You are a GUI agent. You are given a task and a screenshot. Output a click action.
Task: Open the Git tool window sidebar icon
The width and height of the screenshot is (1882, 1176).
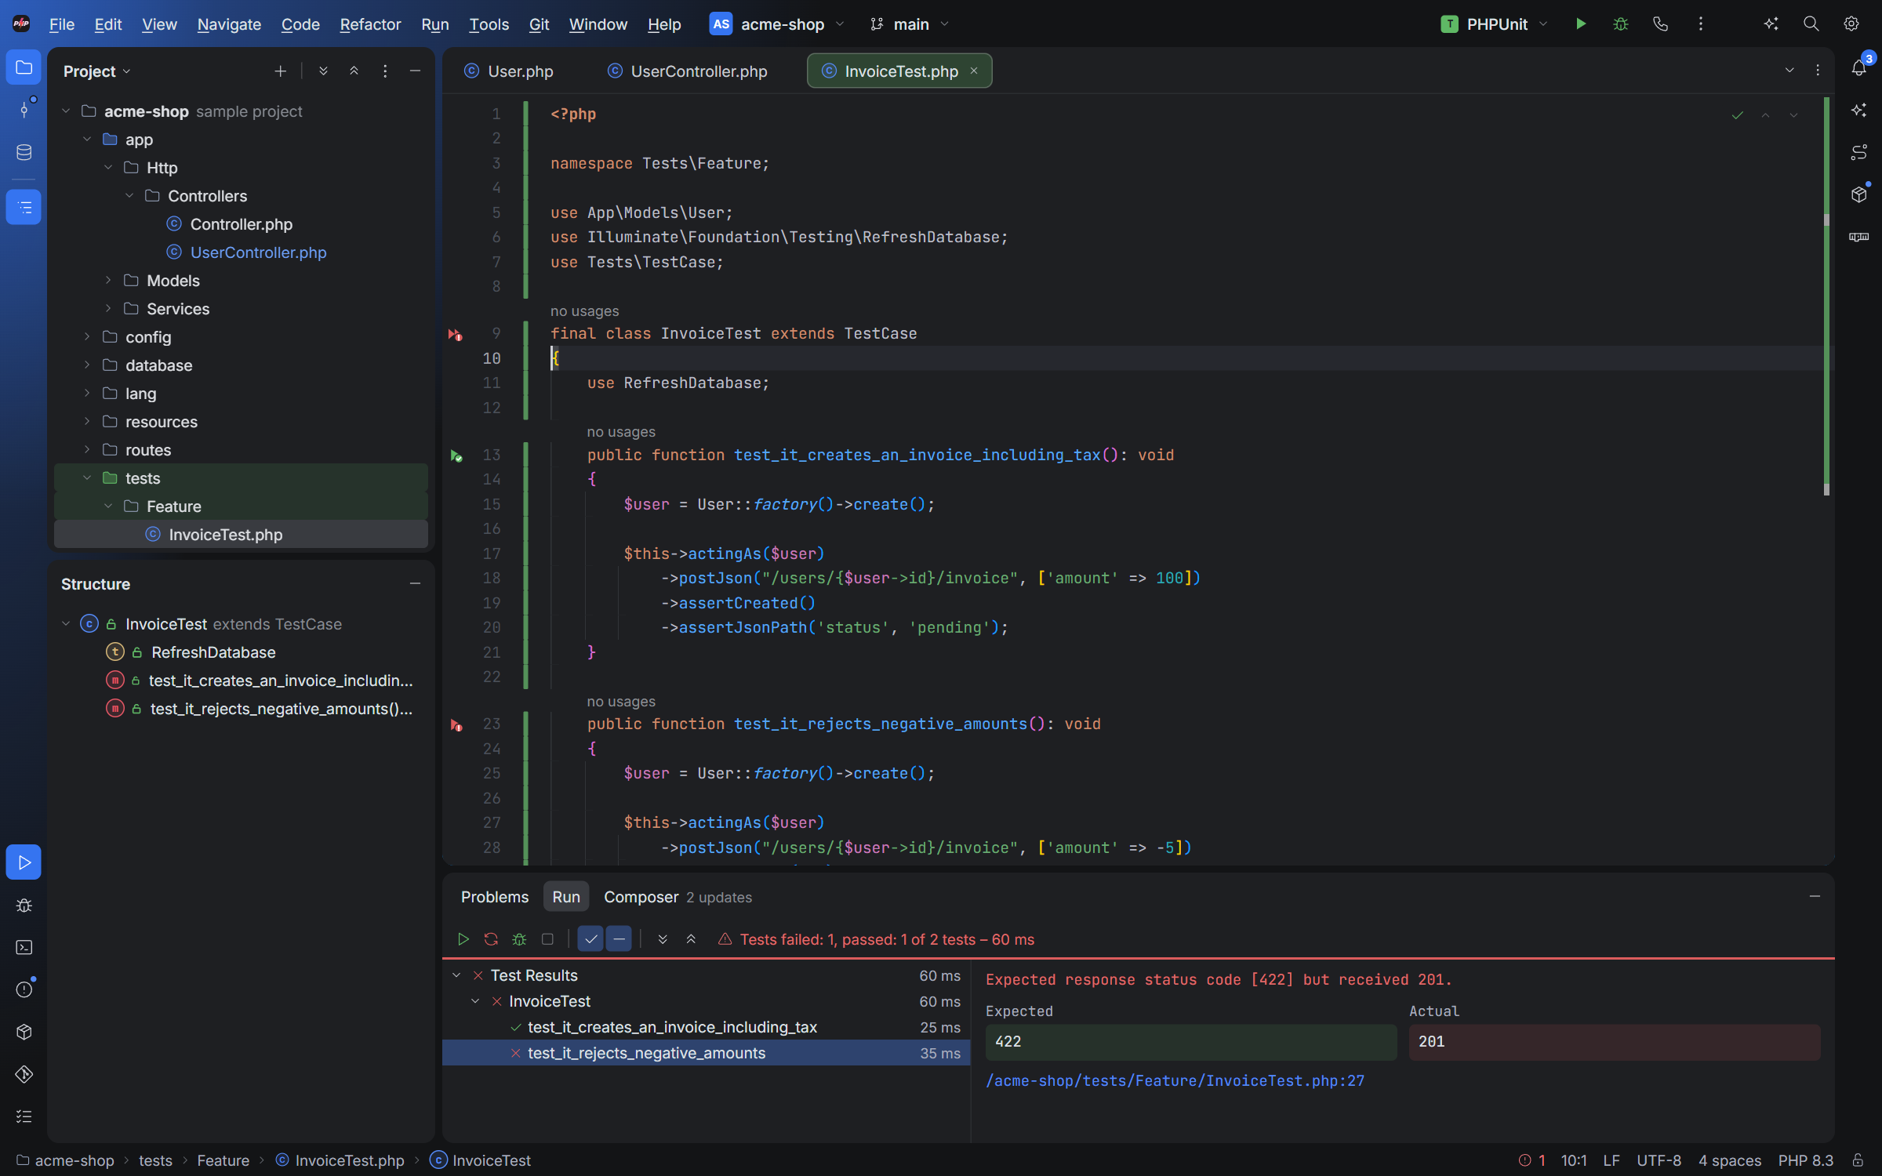pos(24,1074)
